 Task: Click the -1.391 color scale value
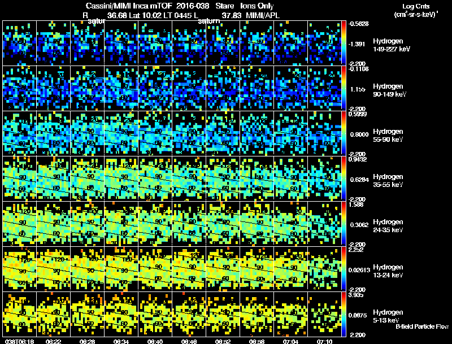358,44
